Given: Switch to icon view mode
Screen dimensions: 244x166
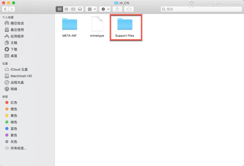Looking at the screenshot, I should click(60, 9).
